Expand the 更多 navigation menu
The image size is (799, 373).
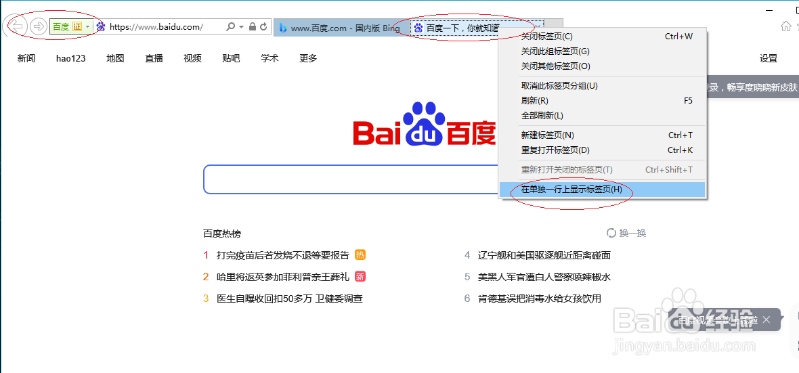coord(308,59)
